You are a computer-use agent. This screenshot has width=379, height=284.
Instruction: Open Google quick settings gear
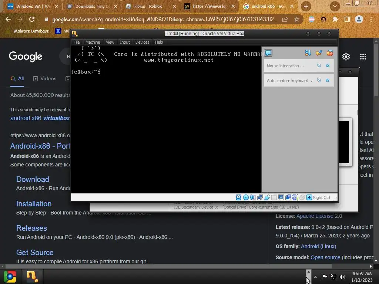(x=346, y=57)
